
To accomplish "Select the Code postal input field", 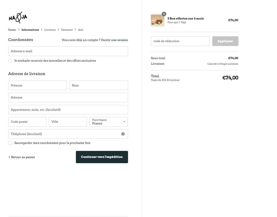I will tap(27, 122).
